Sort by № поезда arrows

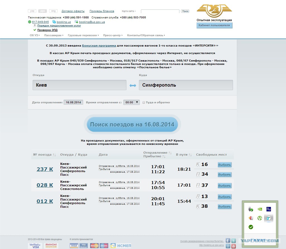[x=54, y=155]
